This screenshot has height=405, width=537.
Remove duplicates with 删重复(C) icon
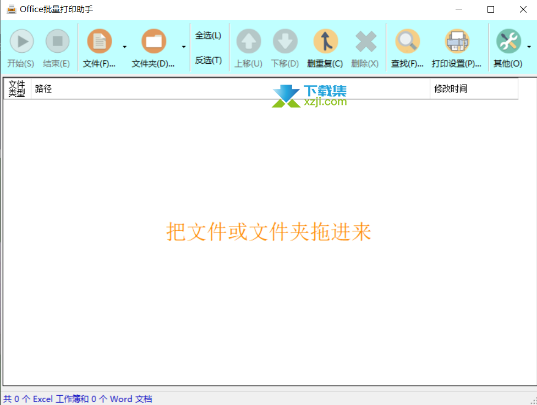[326, 41]
